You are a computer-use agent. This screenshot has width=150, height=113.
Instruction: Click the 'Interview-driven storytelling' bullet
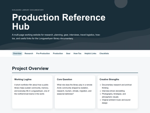[113, 91]
